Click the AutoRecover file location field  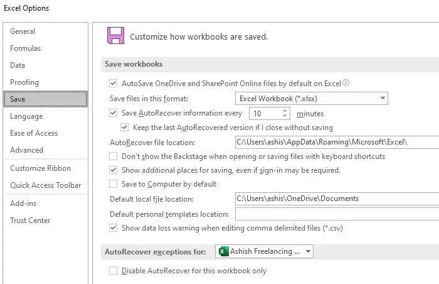click(x=336, y=142)
